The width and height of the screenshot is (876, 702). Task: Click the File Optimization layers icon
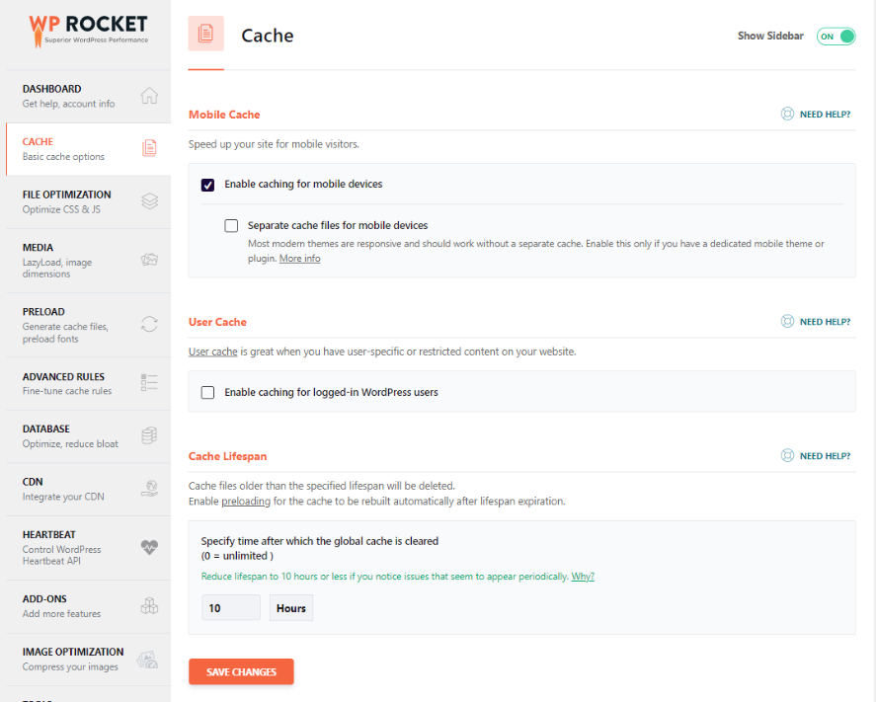point(149,201)
